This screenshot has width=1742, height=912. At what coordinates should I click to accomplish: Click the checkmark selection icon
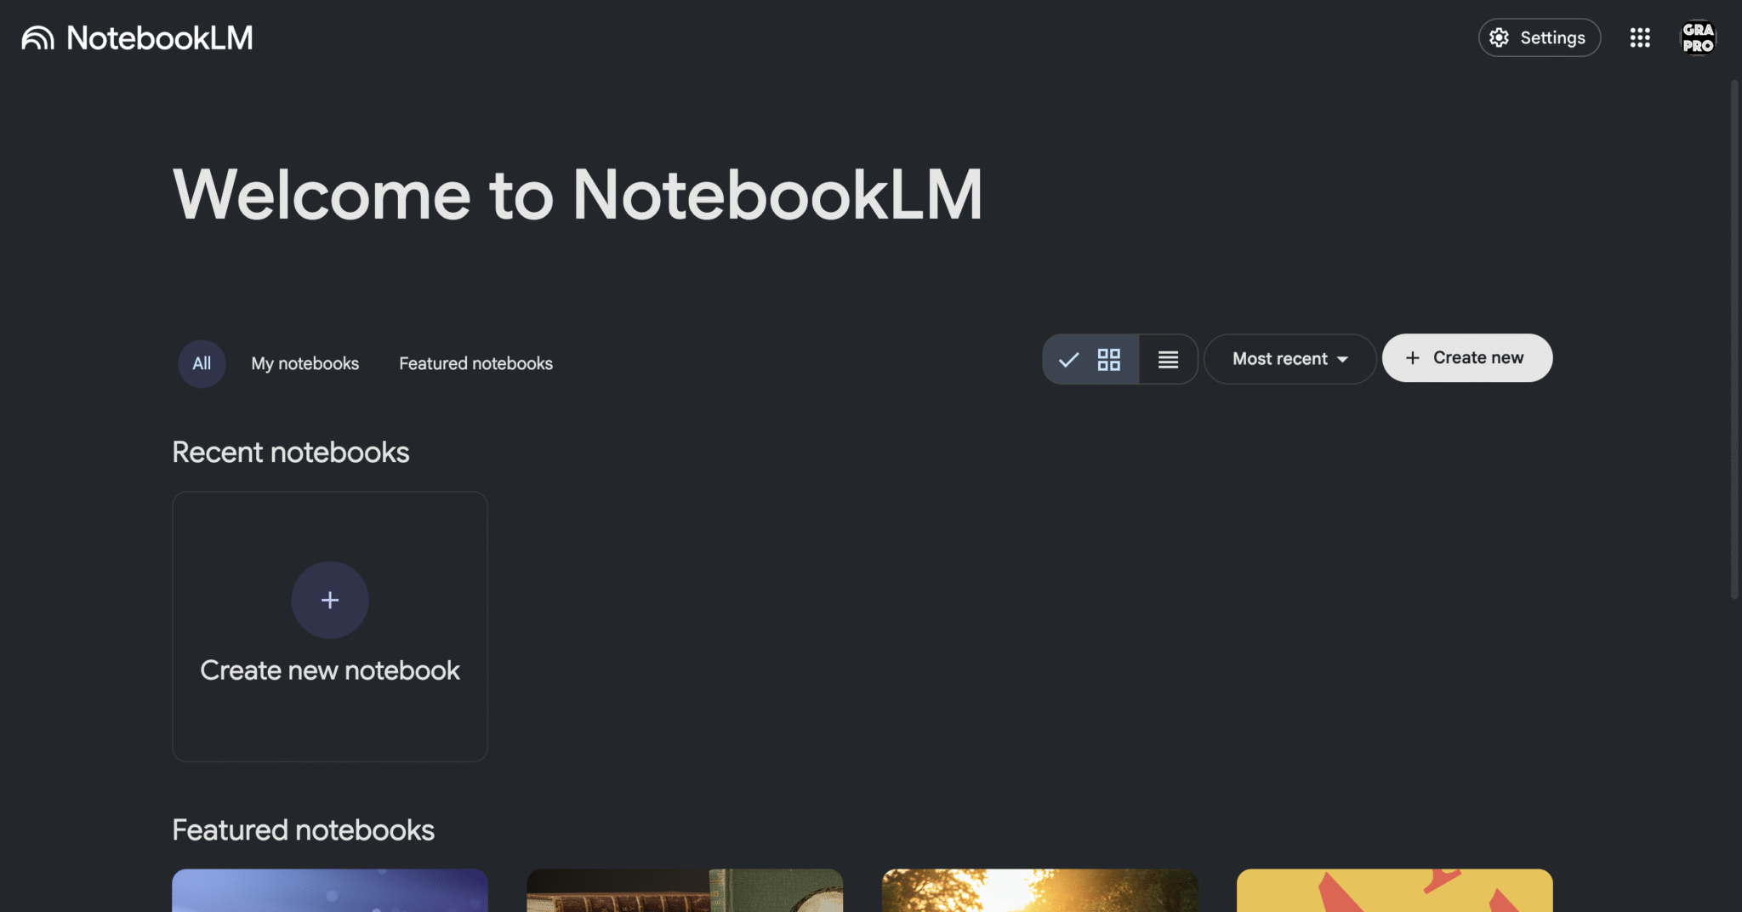(x=1068, y=359)
